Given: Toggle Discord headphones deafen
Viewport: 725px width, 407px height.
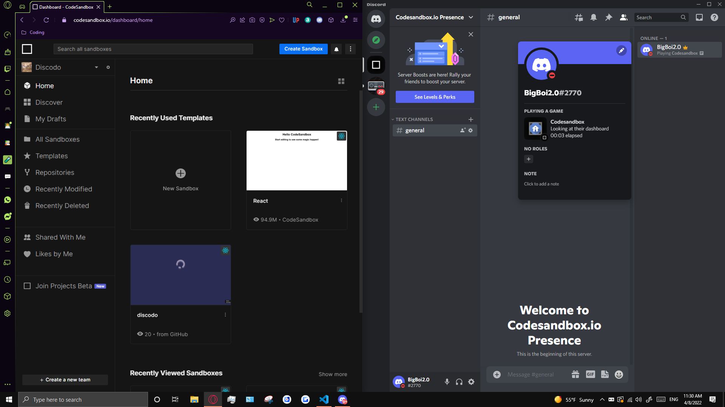Looking at the screenshot, I should tap(459, 382).
